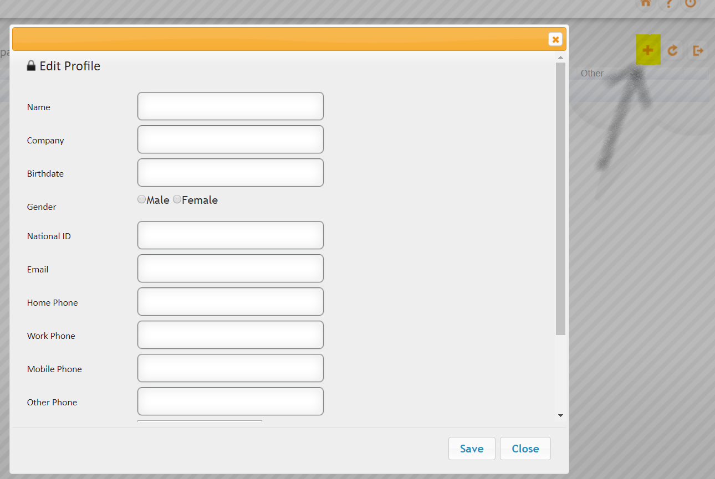715x479 pixels.
Task: Click the scrollbar down arrow in dialog
Action: click(x=560, y=415)
